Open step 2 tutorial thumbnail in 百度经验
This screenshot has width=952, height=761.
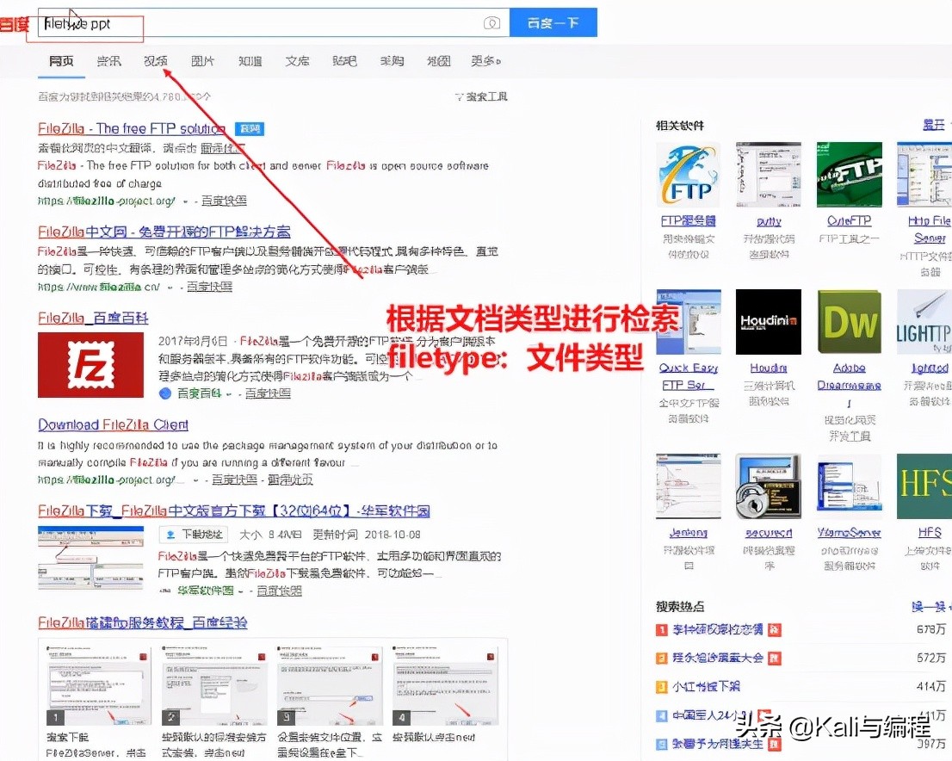[x=214, y=686]
